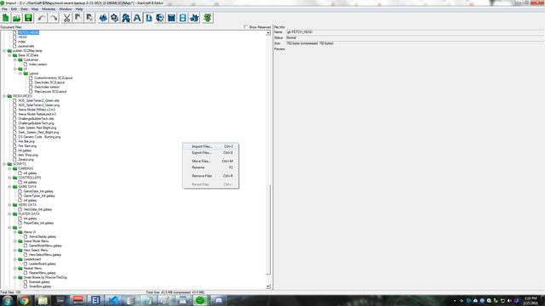The height and width of the screenshot is (306, 545).
Task: Open Discord from the taskbar
Action: point(219,300)
